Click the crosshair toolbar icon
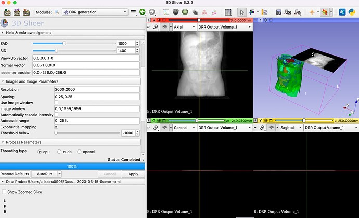The height and width of the screenshot is (218, 359). [312, 11]
